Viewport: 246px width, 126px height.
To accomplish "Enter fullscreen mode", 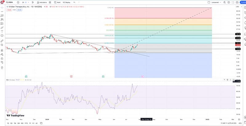I will click(x=232, y=2).
